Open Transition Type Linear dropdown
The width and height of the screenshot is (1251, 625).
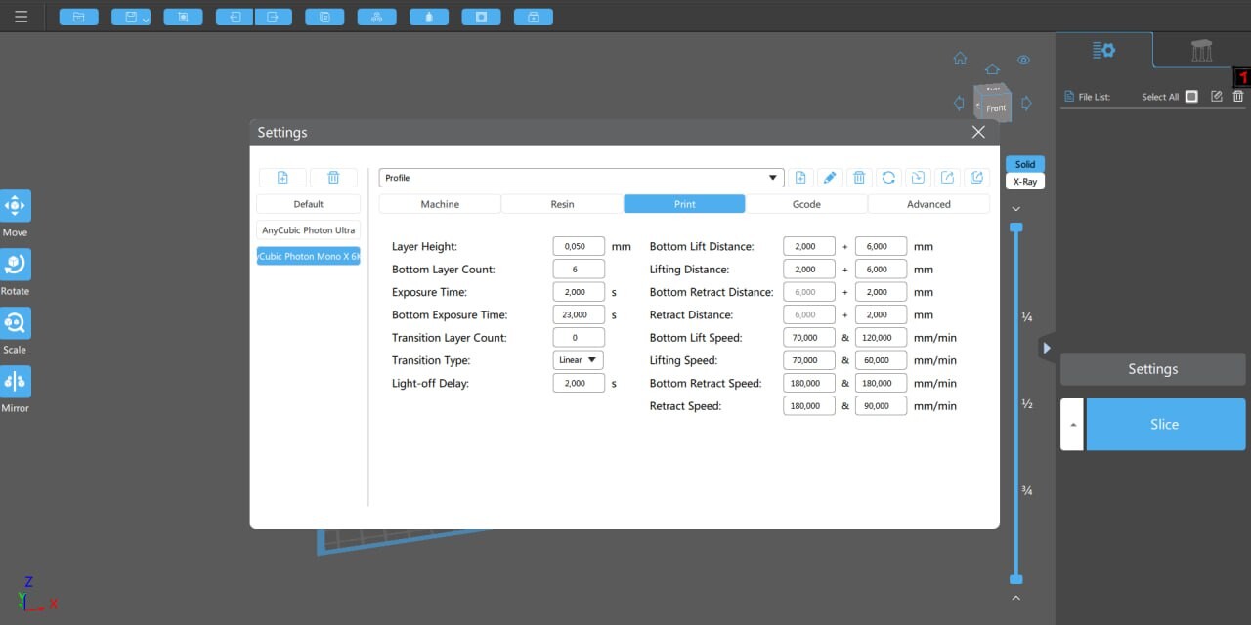tap(579, 360)
